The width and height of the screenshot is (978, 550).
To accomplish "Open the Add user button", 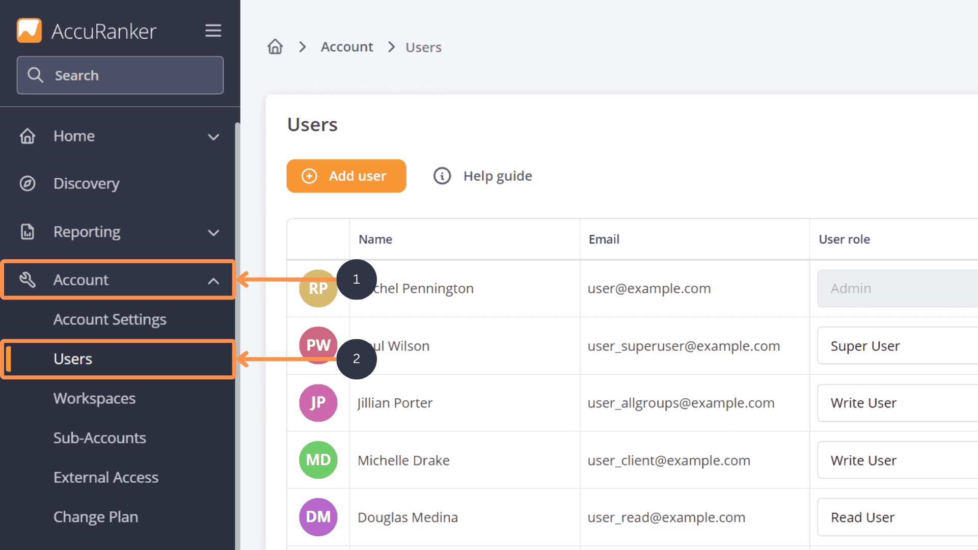I will [x=346, y=176].
